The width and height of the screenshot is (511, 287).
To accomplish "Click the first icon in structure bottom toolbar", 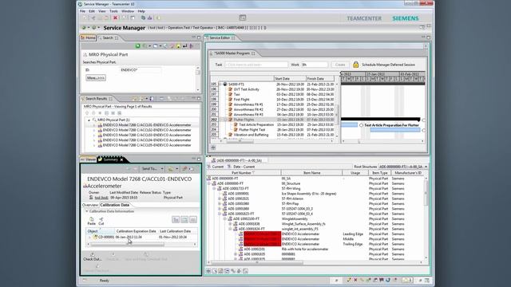I will point(208,271).
